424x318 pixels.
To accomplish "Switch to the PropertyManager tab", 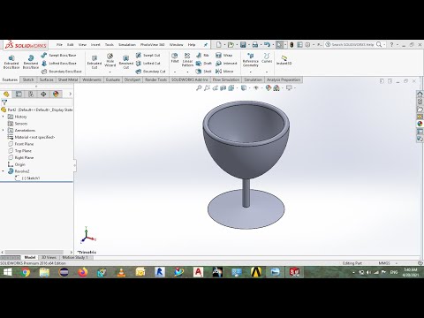I will click(19, 95).
